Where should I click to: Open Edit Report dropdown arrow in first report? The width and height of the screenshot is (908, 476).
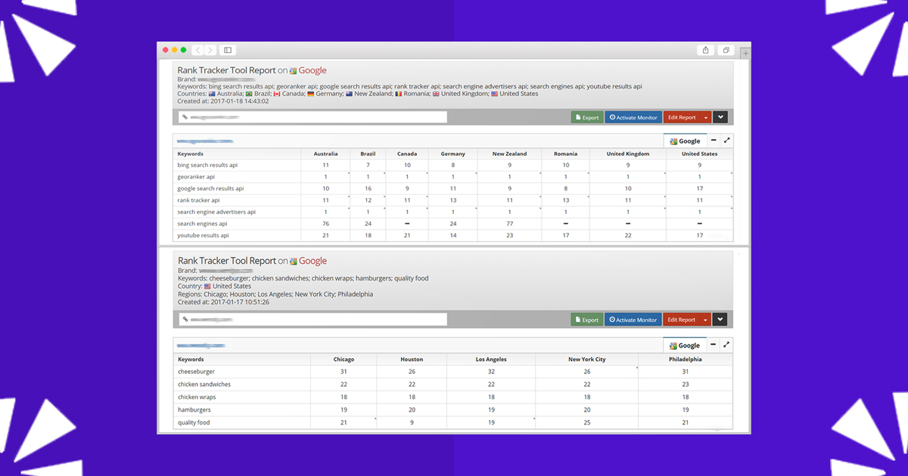pos(705,117)
